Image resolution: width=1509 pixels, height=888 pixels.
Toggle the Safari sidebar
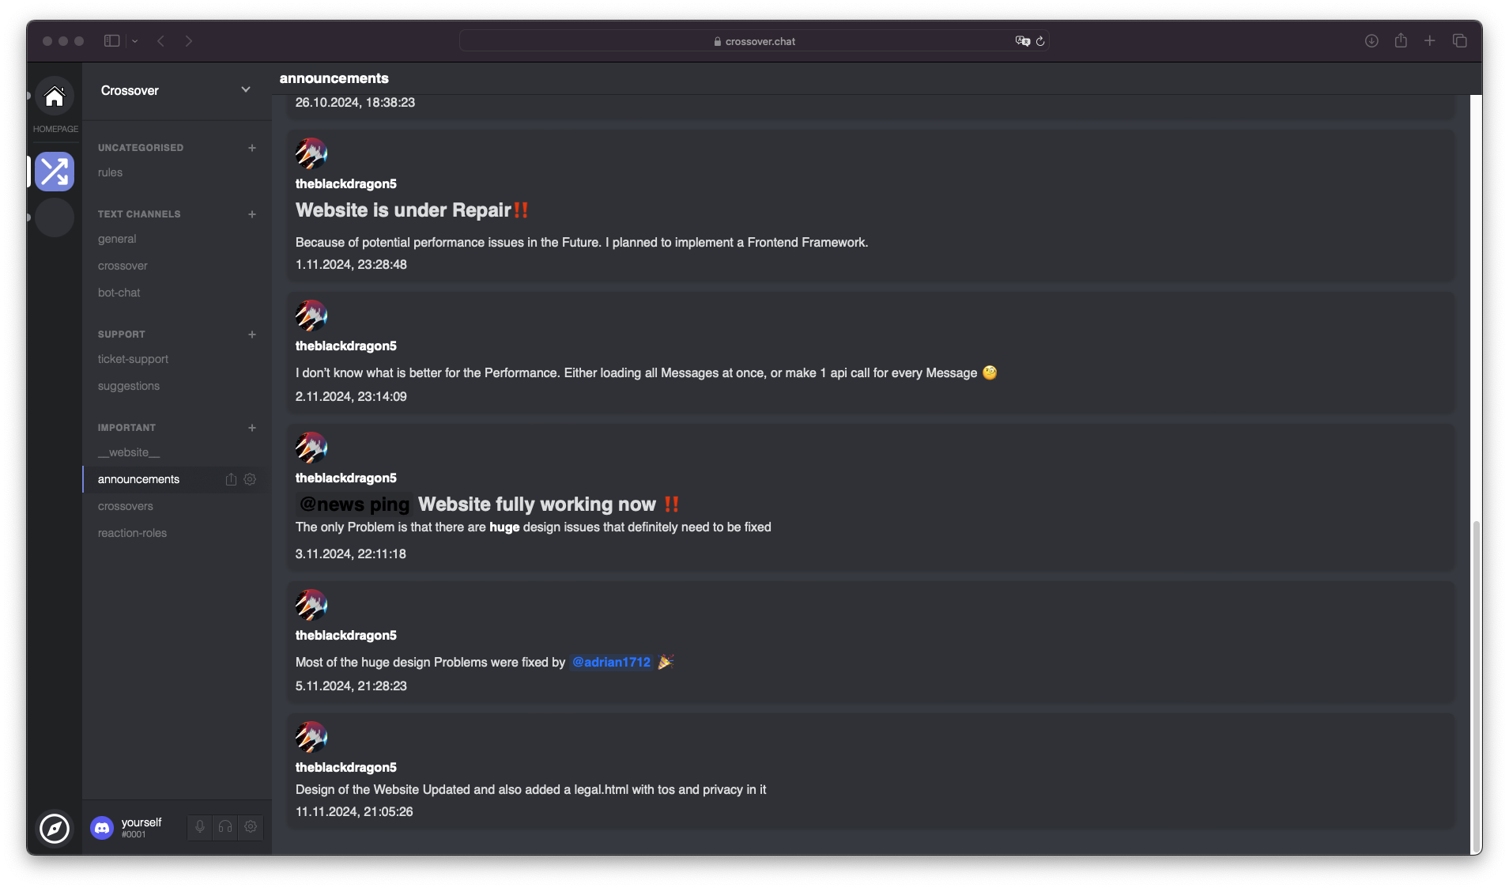112,40
